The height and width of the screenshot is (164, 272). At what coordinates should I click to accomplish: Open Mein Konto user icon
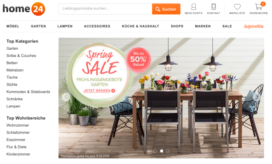tap(194, 7)
